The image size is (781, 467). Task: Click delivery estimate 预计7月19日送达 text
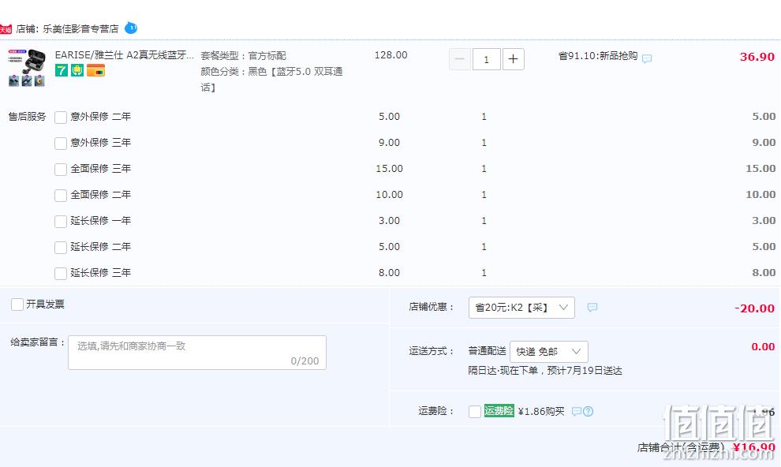click(x=585, y=371)
